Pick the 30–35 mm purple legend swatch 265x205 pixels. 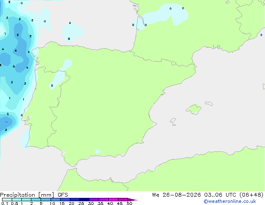(x=94, y=200)
